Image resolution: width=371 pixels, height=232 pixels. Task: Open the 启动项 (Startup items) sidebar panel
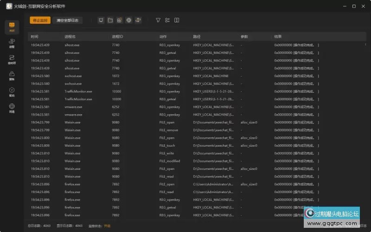coord(12,59)
